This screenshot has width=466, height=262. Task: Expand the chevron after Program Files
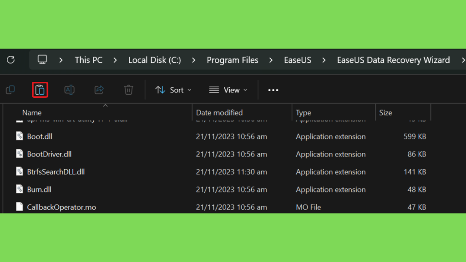271,60
